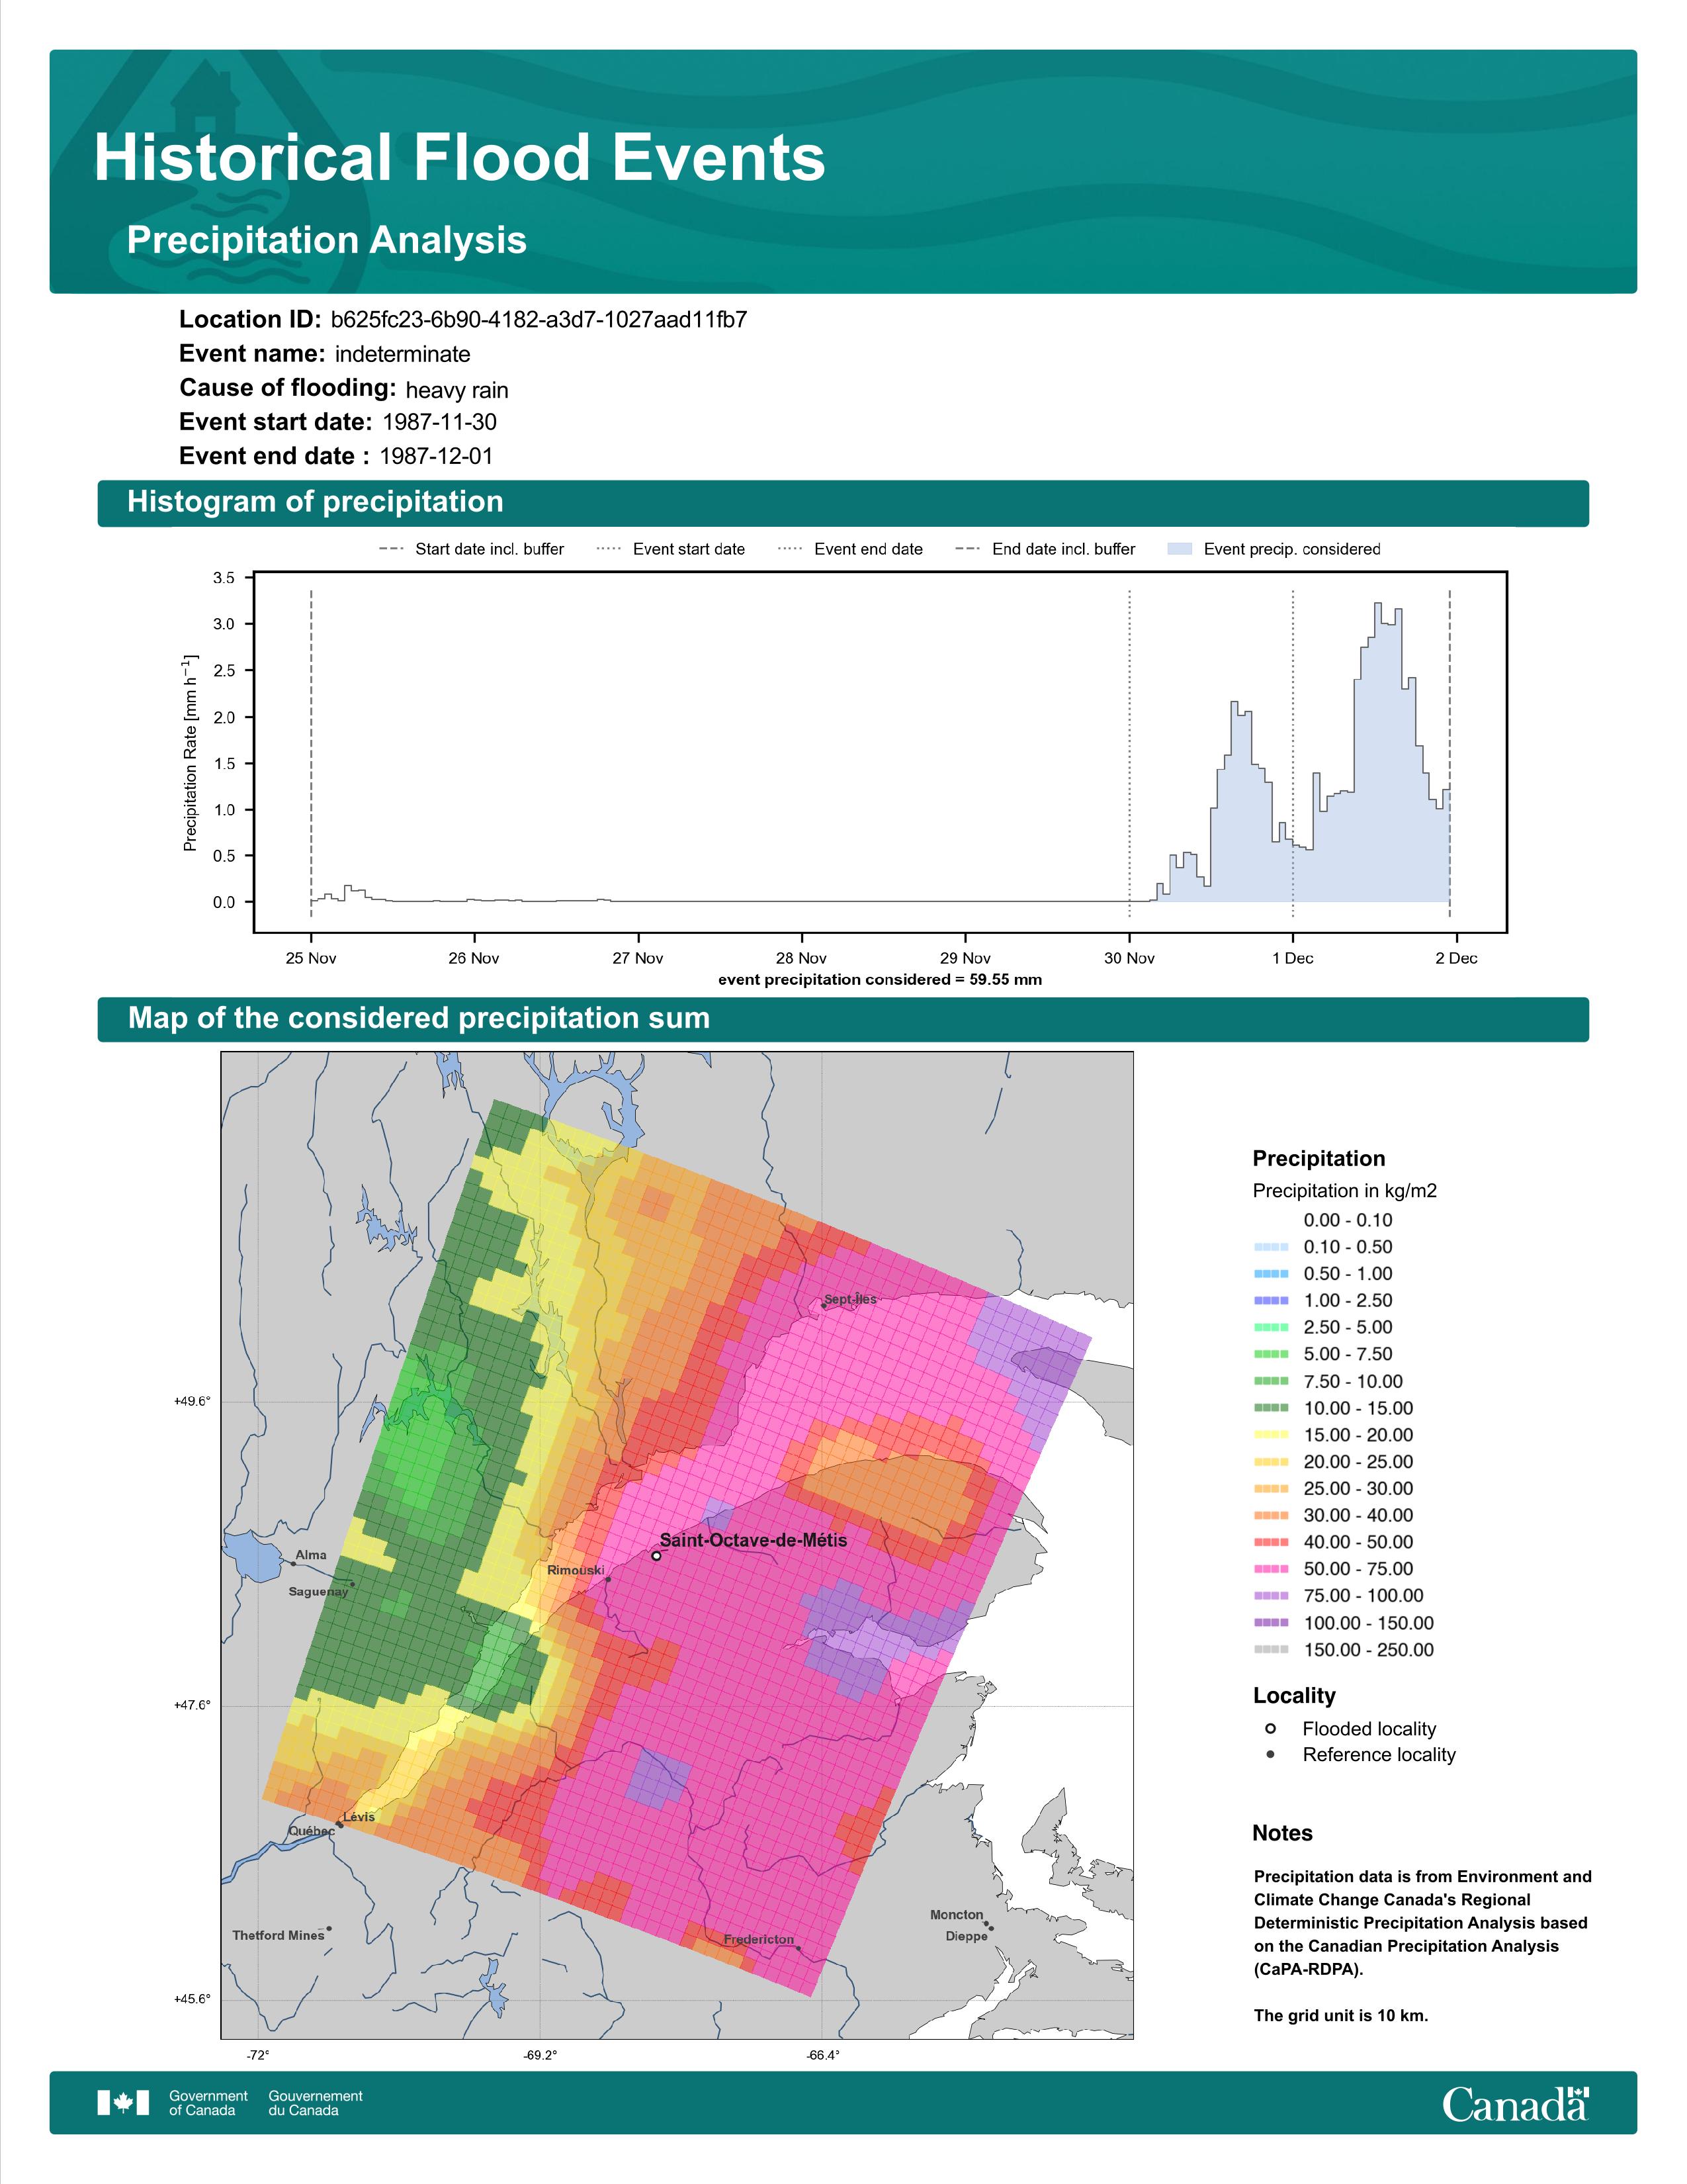Image resolution: width=1687 pixels, height=2184 pixels.
Task: Click the Rimouski reference locality dot
Action: [x=607, y=1580]
